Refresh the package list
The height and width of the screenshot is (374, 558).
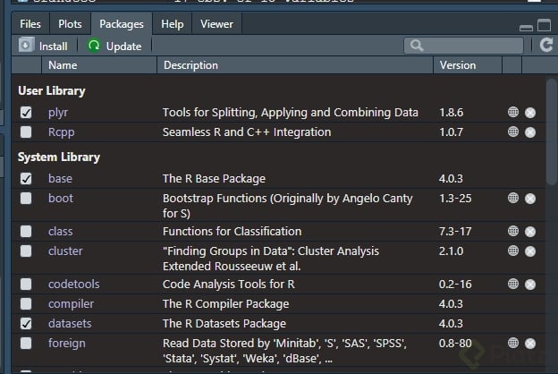pos(546,45)
